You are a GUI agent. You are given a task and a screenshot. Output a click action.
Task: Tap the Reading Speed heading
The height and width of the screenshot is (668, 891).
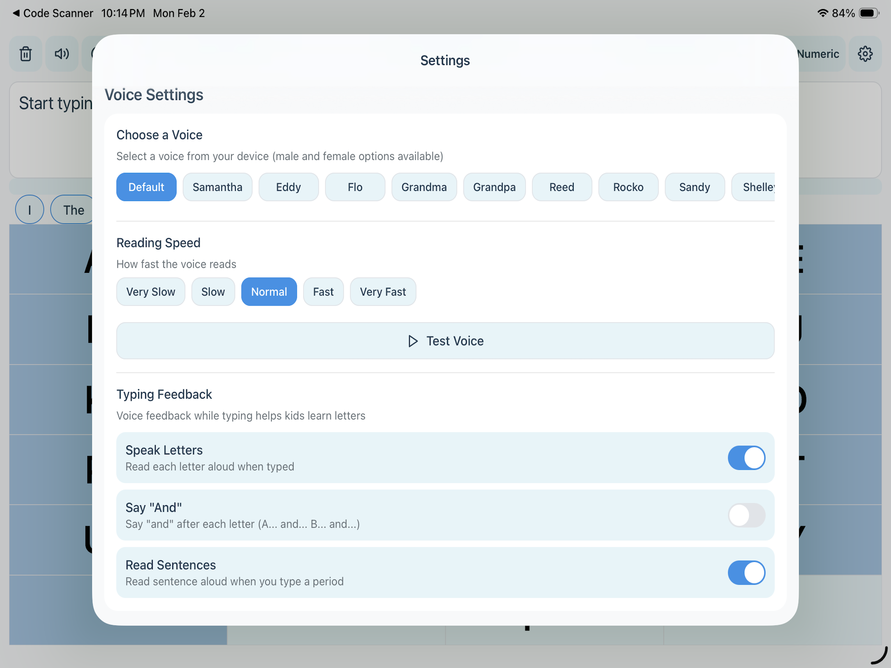[x=158, y=243]
